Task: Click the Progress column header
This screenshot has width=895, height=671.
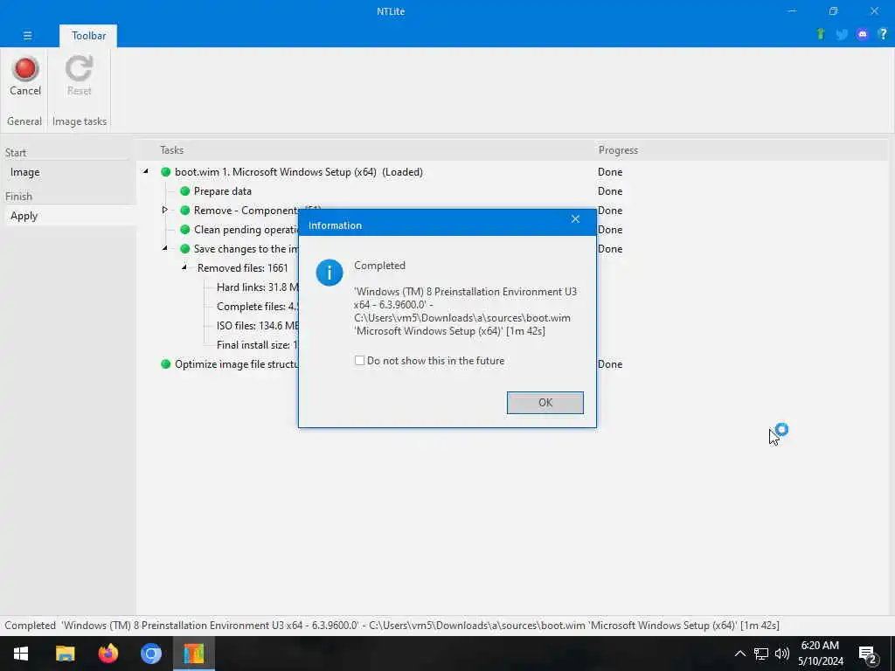Action: pos(618,150)
